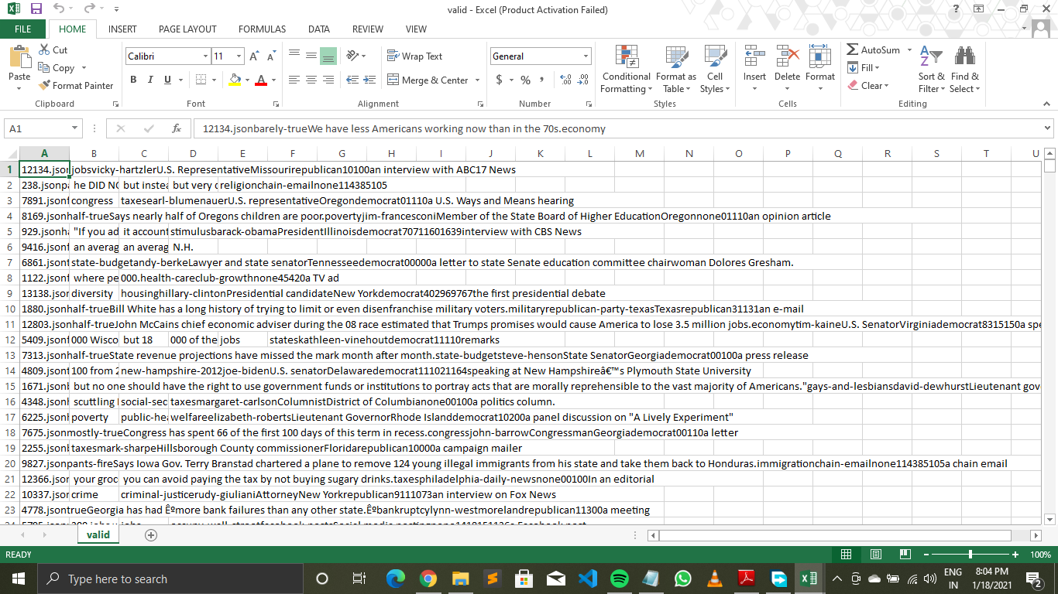Apply the red font color
The width and height of the screenshot is (1058, 594).
coord(261,80)
